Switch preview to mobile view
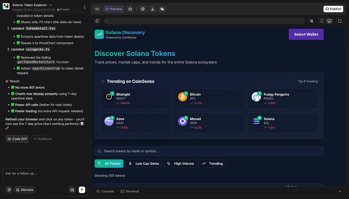The width and height of the screenshot is (349, 199). pyautogui.click(x=322, y=21)
